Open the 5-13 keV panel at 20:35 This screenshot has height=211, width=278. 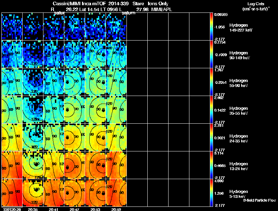click(x=33, y=193)
